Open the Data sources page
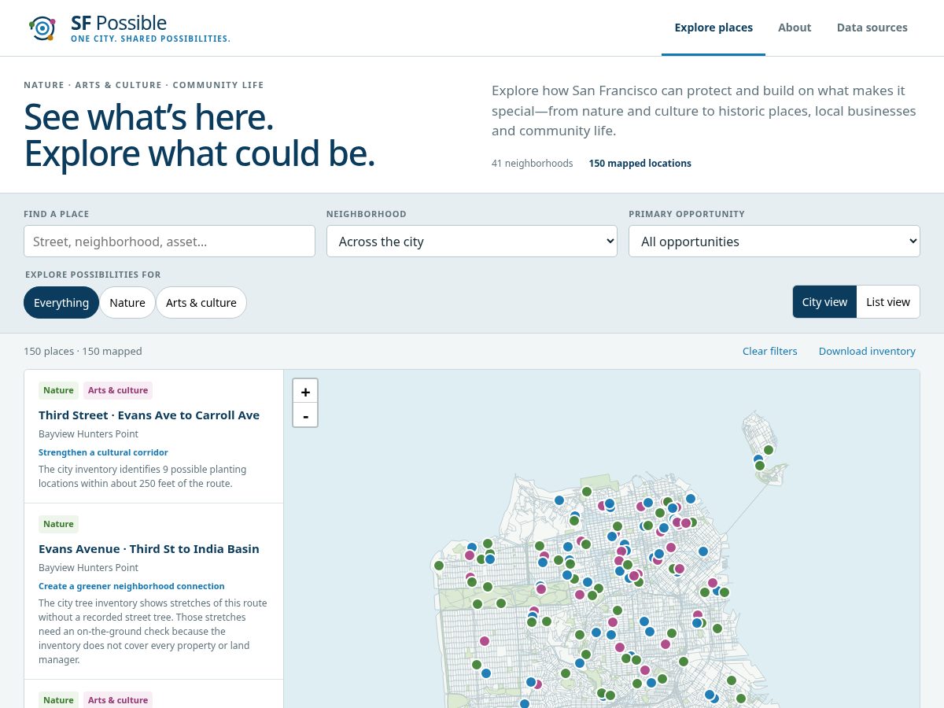944x708 pixels. click(x=872, y=28)
